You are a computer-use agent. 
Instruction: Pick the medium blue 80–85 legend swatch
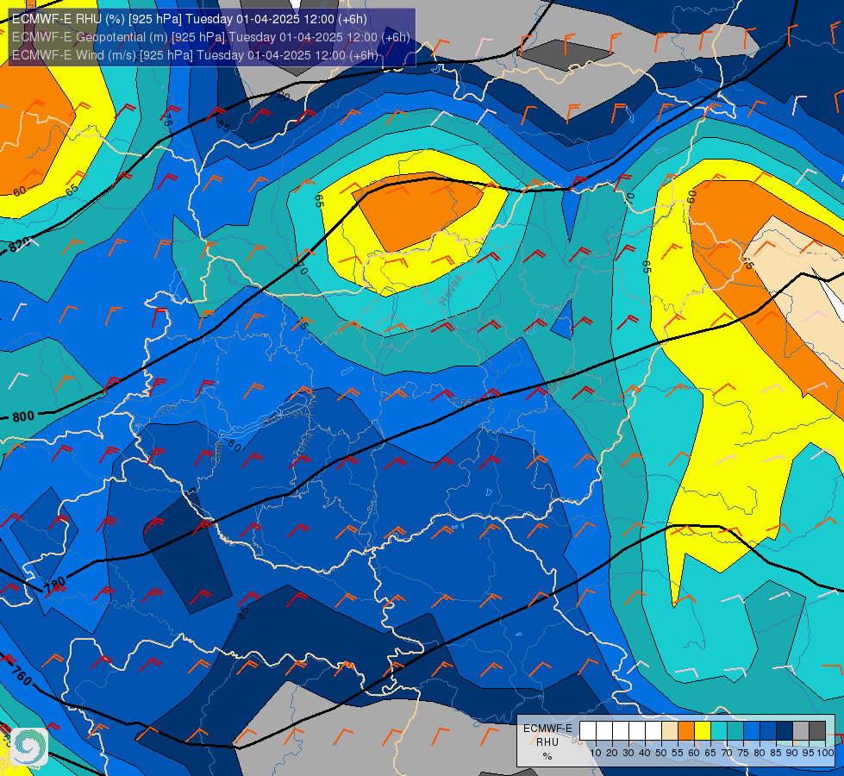tap(768, 730)
